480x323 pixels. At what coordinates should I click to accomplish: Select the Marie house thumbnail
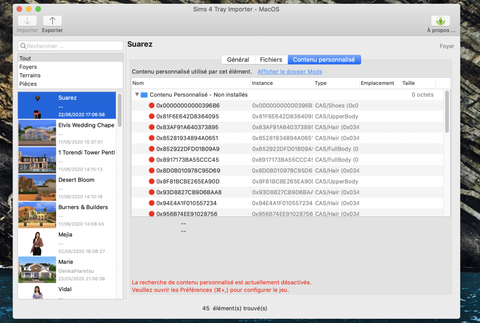click(37, 270)
